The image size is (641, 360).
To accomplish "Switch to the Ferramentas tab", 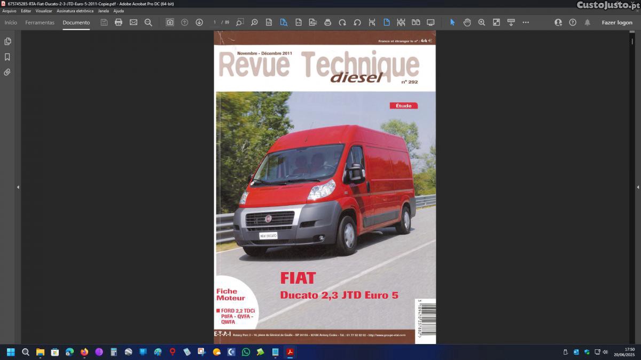I will (40, 22).
